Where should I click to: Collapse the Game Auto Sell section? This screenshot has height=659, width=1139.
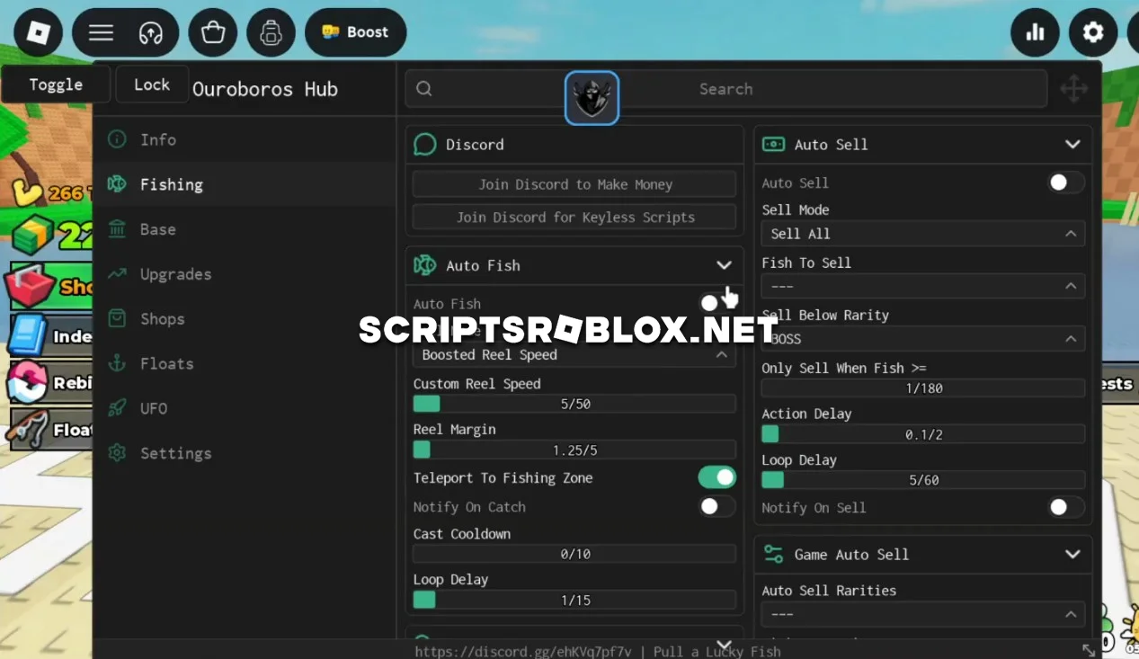[1072, 555]
